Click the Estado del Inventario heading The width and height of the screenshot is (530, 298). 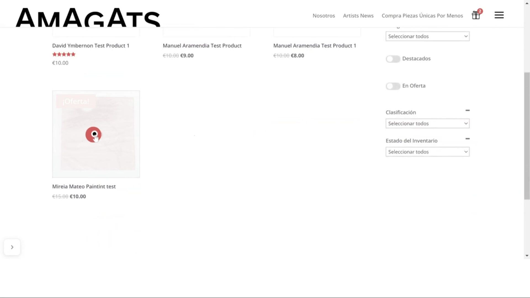412,141
